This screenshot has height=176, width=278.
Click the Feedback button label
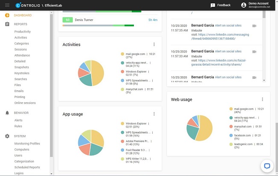224,5
